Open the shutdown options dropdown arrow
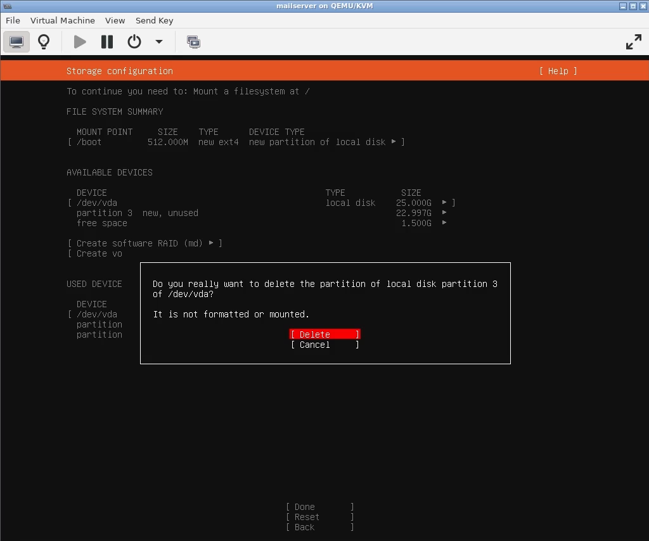Viewport: 649px width, 541px height. click(x=159, y=42)
